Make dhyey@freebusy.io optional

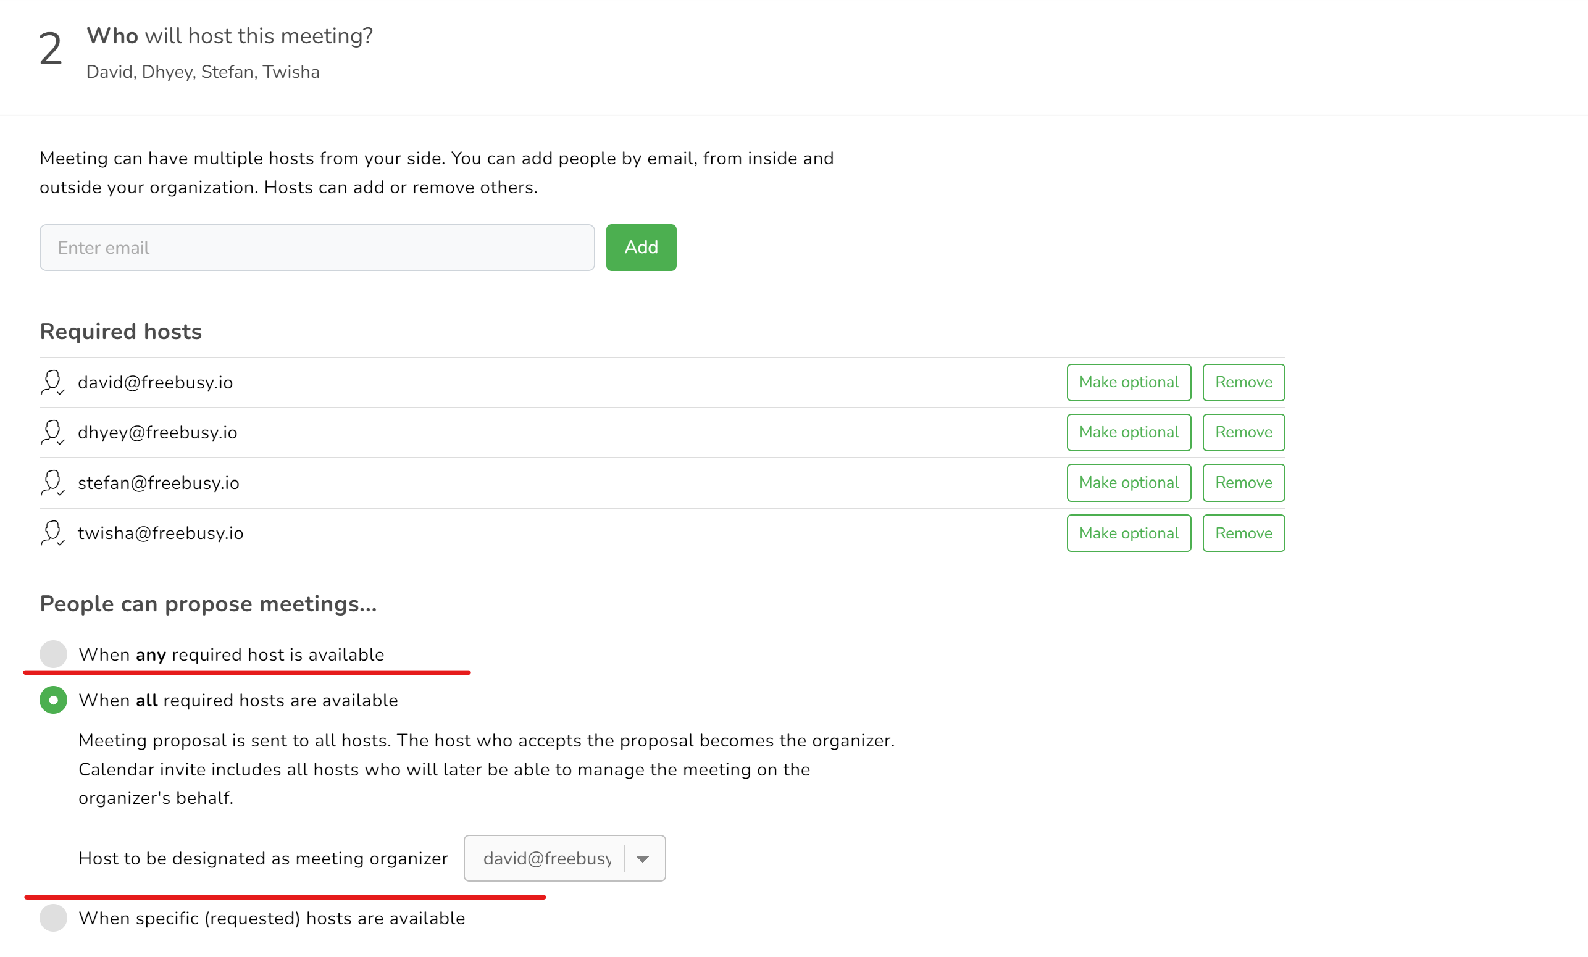click(1129, 432)
